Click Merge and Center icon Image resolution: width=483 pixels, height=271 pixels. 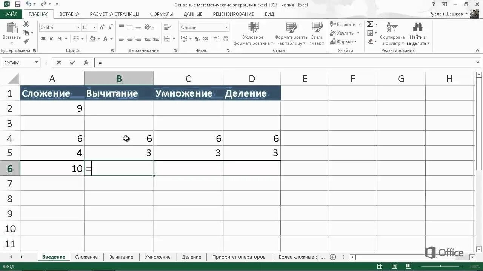click(x=168, y=39)
